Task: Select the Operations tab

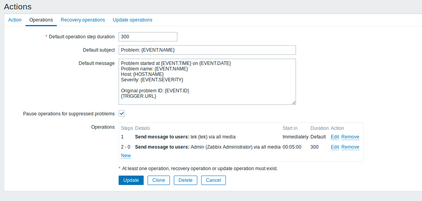Action: (41, 20)
